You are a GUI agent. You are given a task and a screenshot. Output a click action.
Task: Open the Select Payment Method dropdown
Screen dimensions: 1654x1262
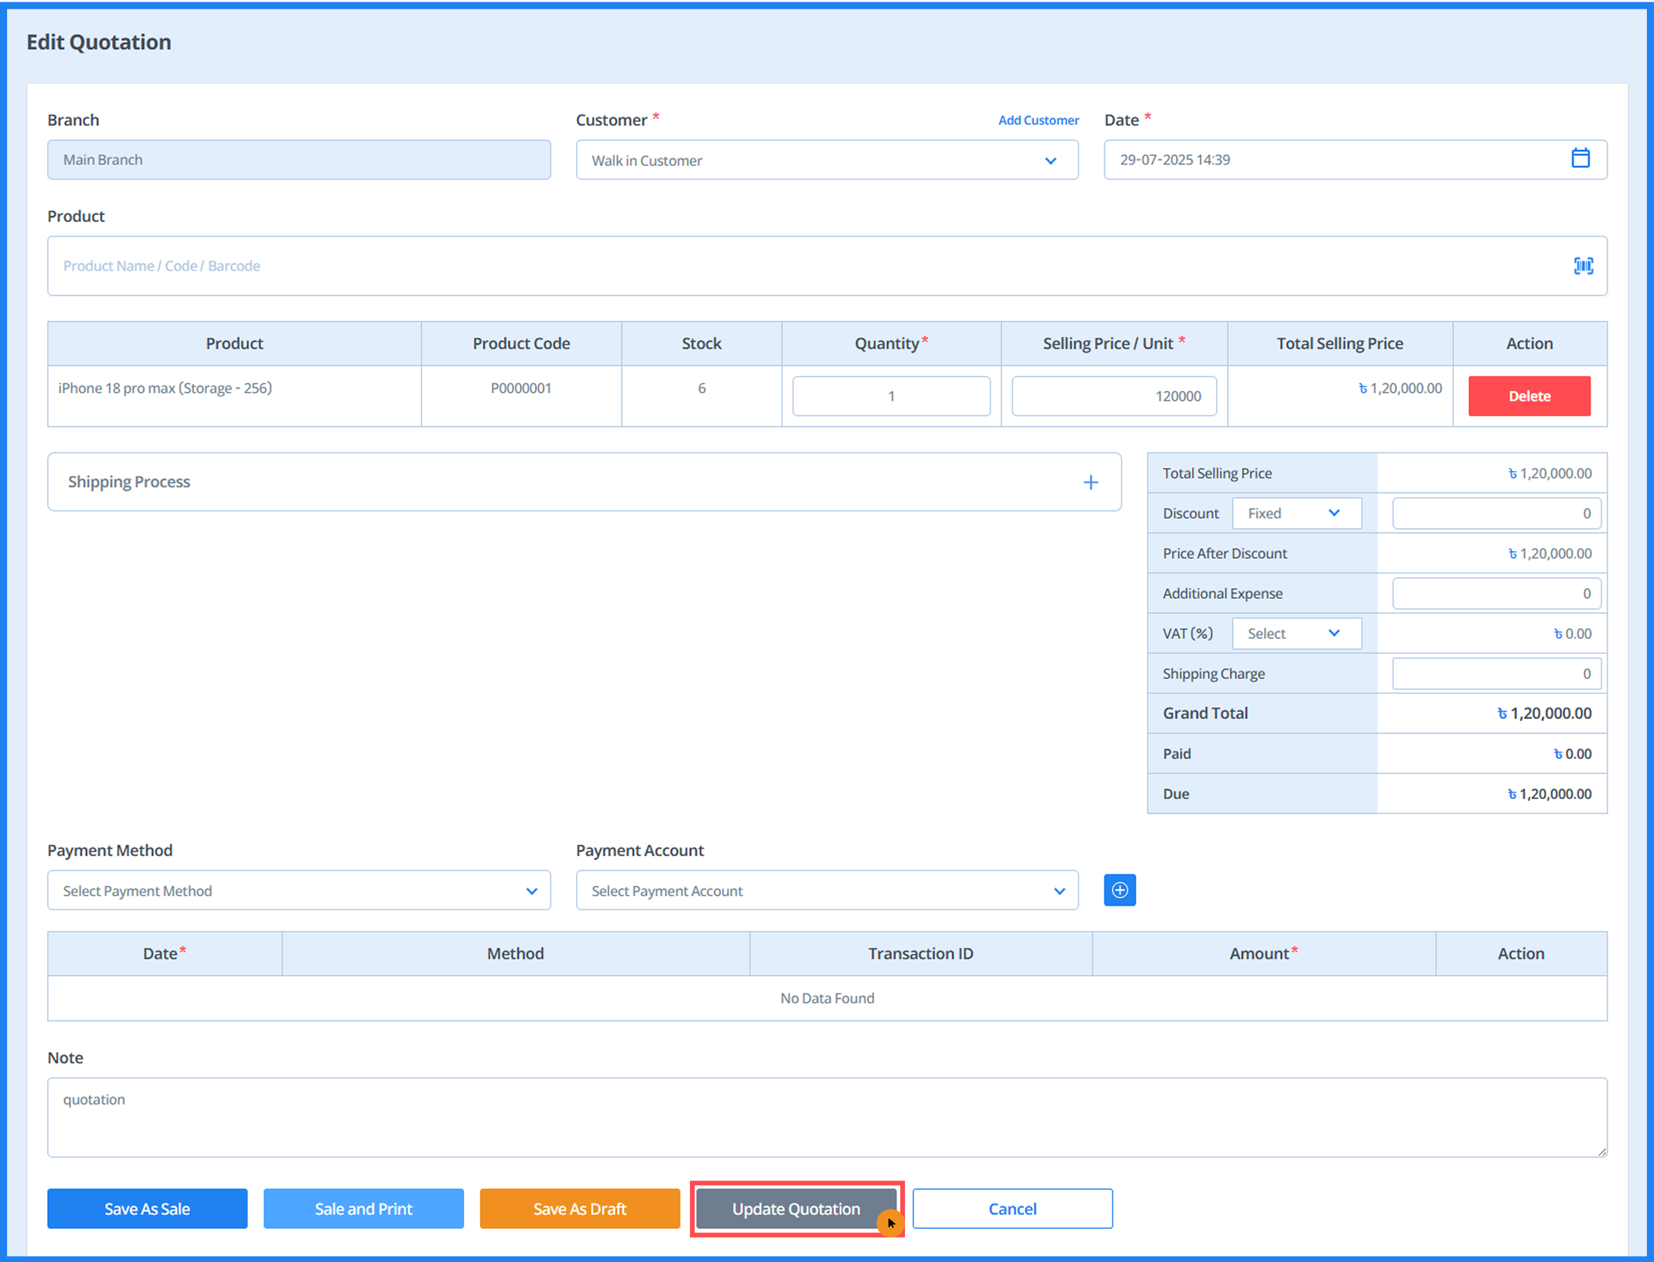pos(298,891)
